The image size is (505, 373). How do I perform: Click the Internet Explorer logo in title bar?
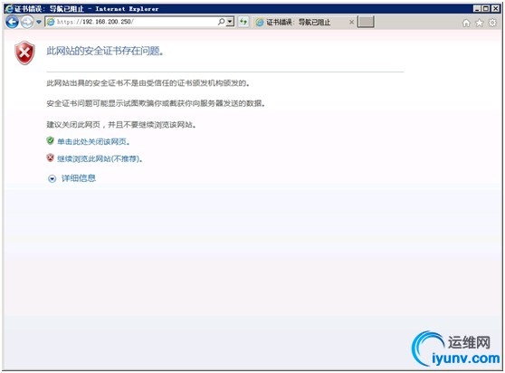coord(9,9)
